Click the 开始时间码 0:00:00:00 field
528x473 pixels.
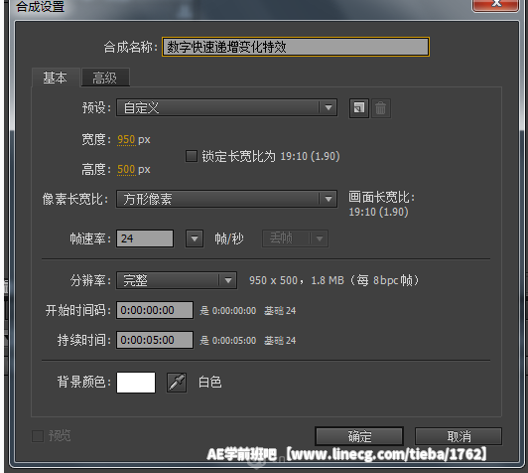pyautogui.click(x=155, y=310)
